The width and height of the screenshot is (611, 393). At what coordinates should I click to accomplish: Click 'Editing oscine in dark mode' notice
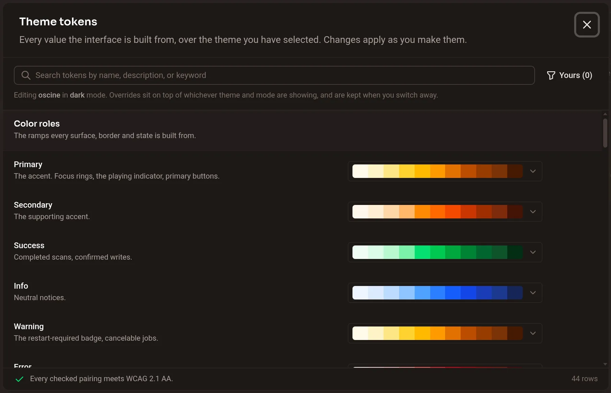tap(226, 95)
